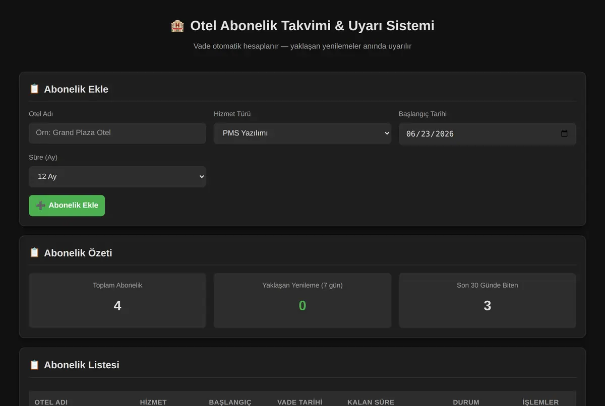Screen dimensions: 605x406
Task: Click the Yaklaşan Yenileme (7 gün) card
Action: click(302, 301)
